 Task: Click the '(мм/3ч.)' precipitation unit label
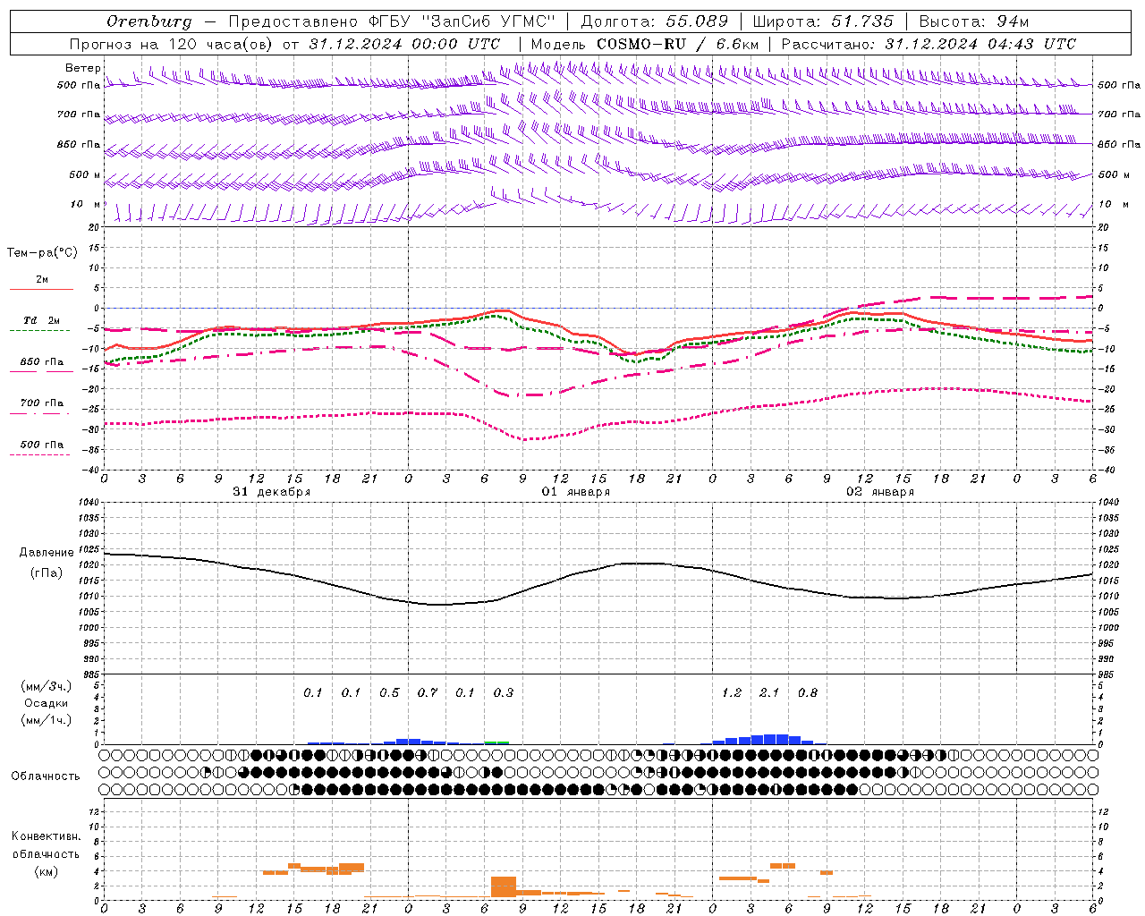(x=46, y=687)
